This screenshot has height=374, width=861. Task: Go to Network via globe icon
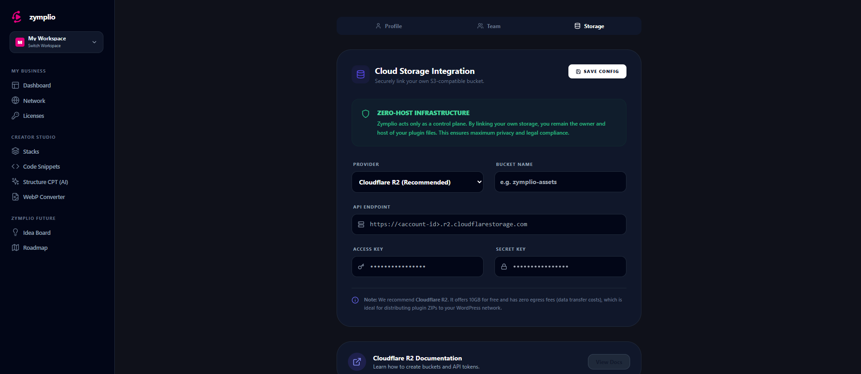click(15, 101)
